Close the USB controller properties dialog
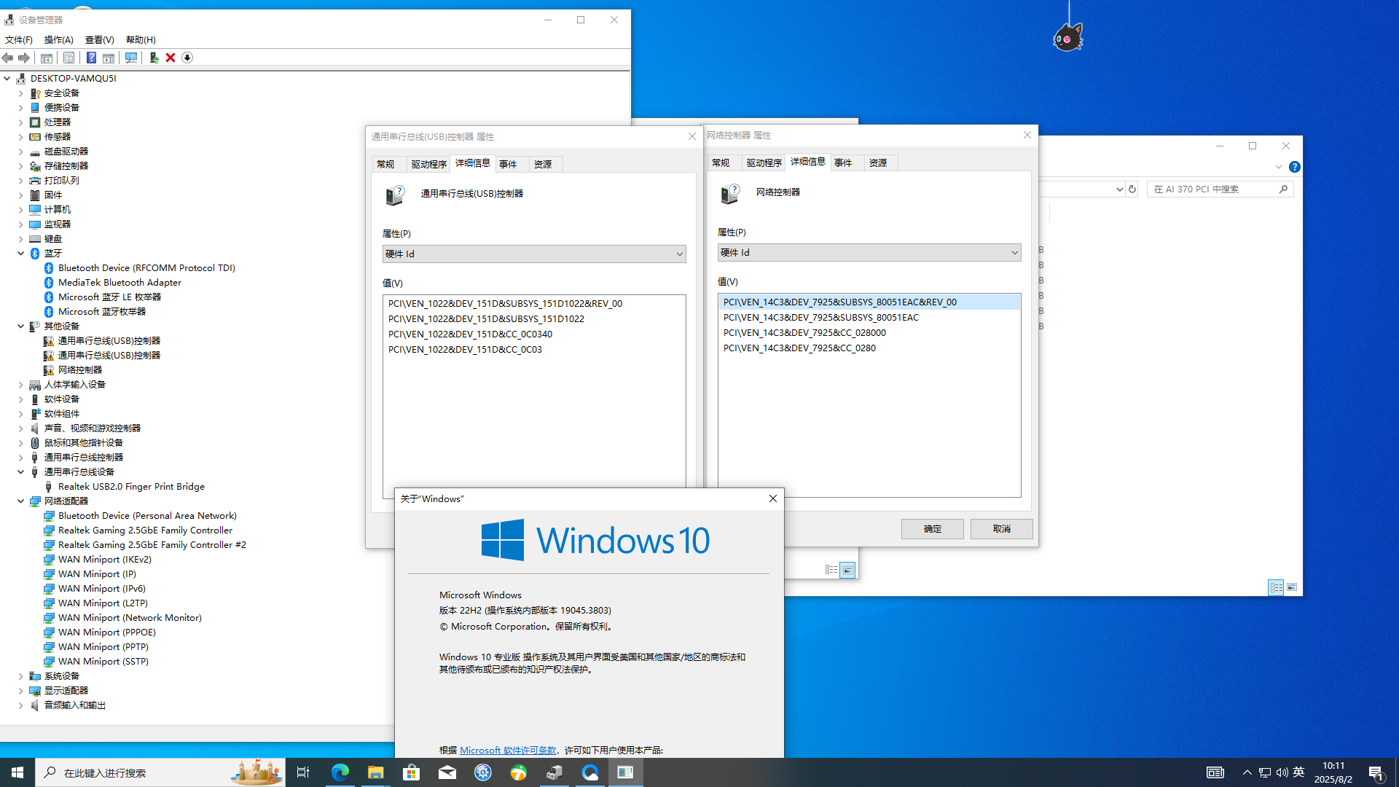The width and height of the screenshot is (1399, 787). (692, 136)
